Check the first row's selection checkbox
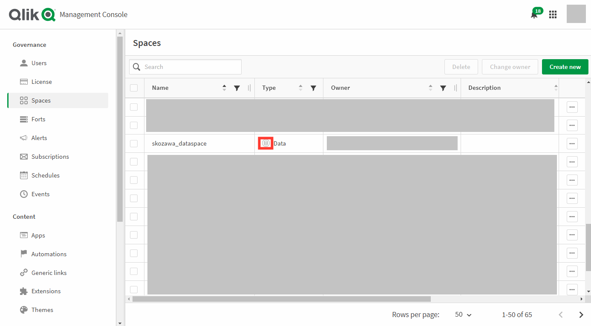This screenshot has width=591, height=326. point(135,107)
